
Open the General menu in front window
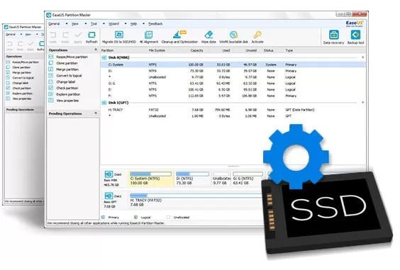pyautogui.click(x=54, y=23)
